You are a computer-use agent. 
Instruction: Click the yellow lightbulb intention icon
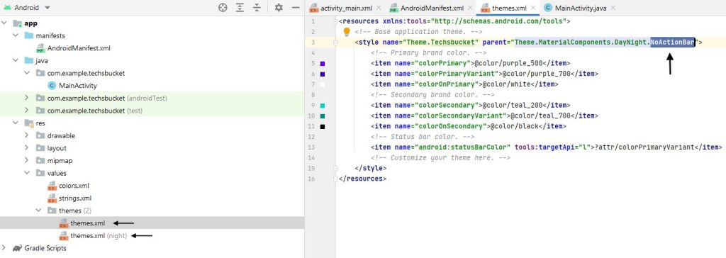pyautogui.click(x=346, y=32)
